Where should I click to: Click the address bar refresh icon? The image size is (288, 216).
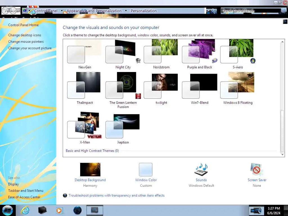pyautogui.click(x=214, y=11)
